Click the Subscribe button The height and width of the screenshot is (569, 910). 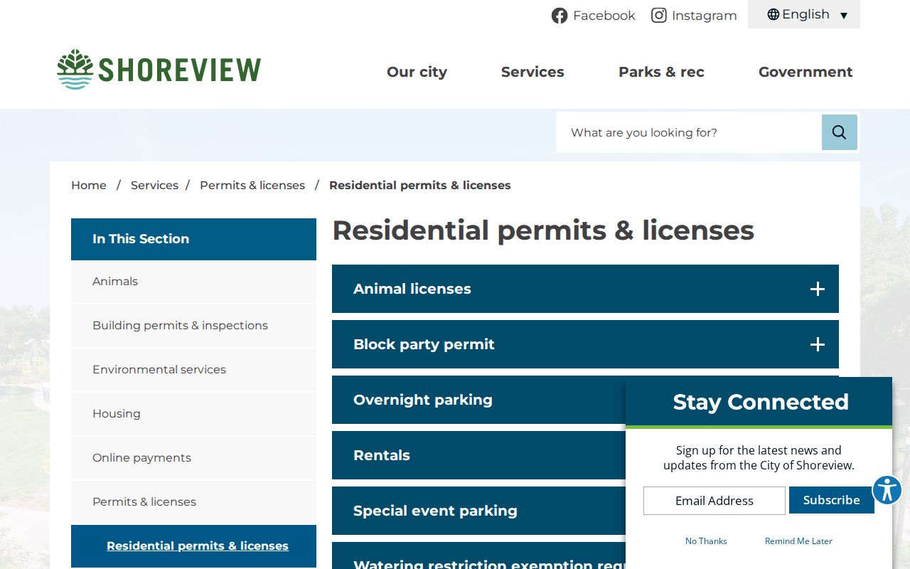coord(832,500)
